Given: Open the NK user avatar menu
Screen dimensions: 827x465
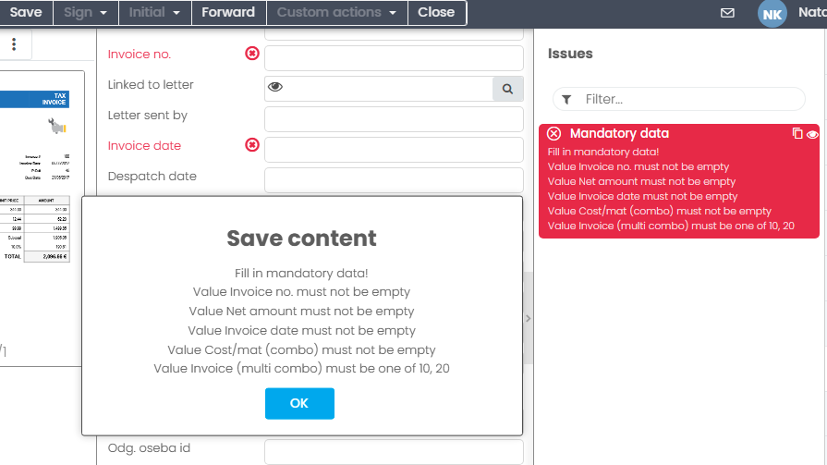Looking at the screenshot, I should pos(772,14).
